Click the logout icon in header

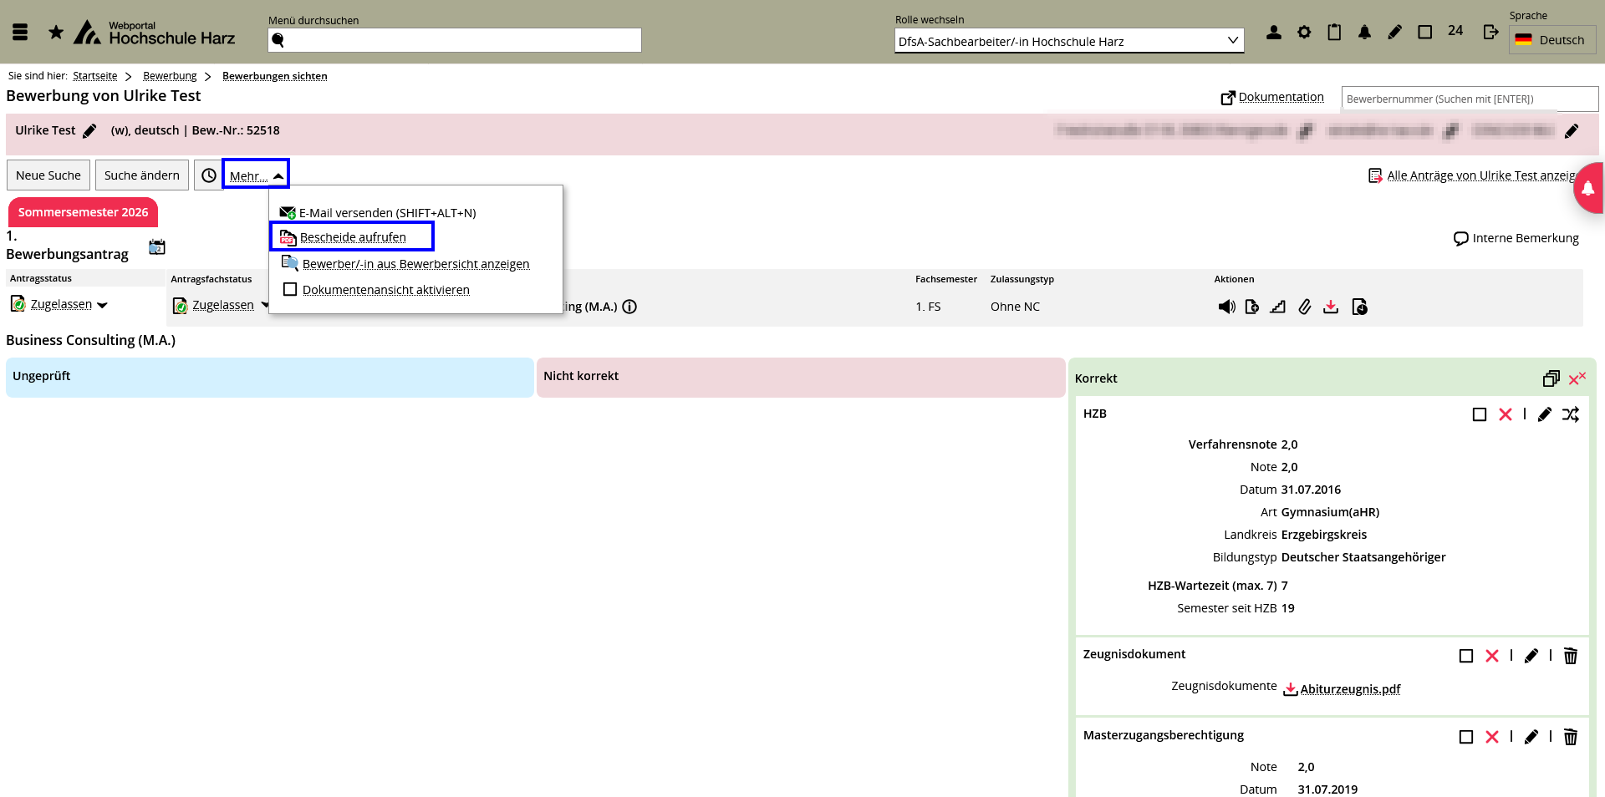click(1490, 33)
